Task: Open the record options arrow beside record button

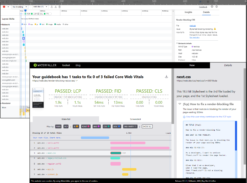Action: click(8, 7)
